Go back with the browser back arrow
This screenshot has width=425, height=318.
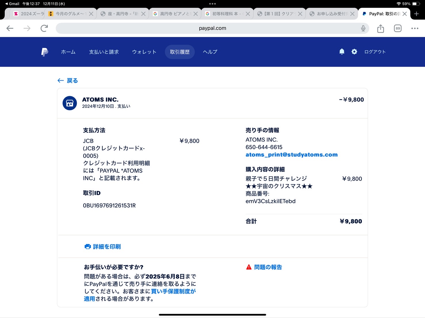(10, 28)
